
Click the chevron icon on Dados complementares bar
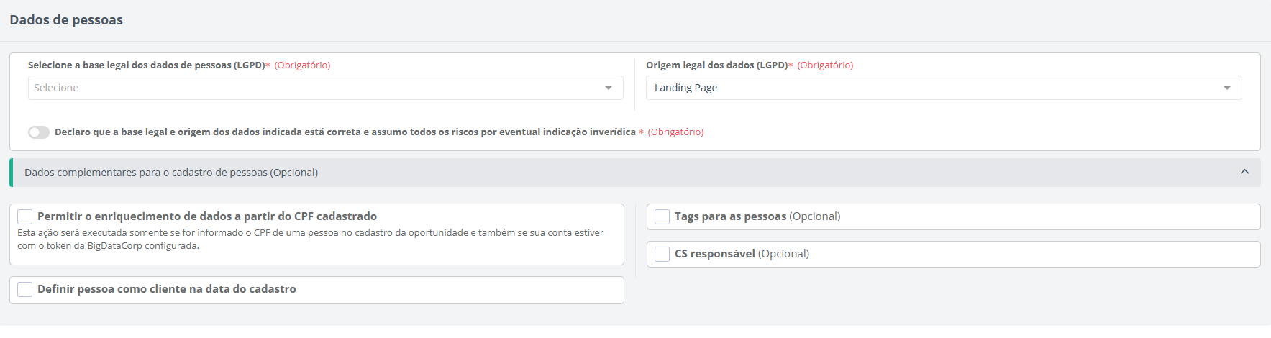click(1244, 172)
